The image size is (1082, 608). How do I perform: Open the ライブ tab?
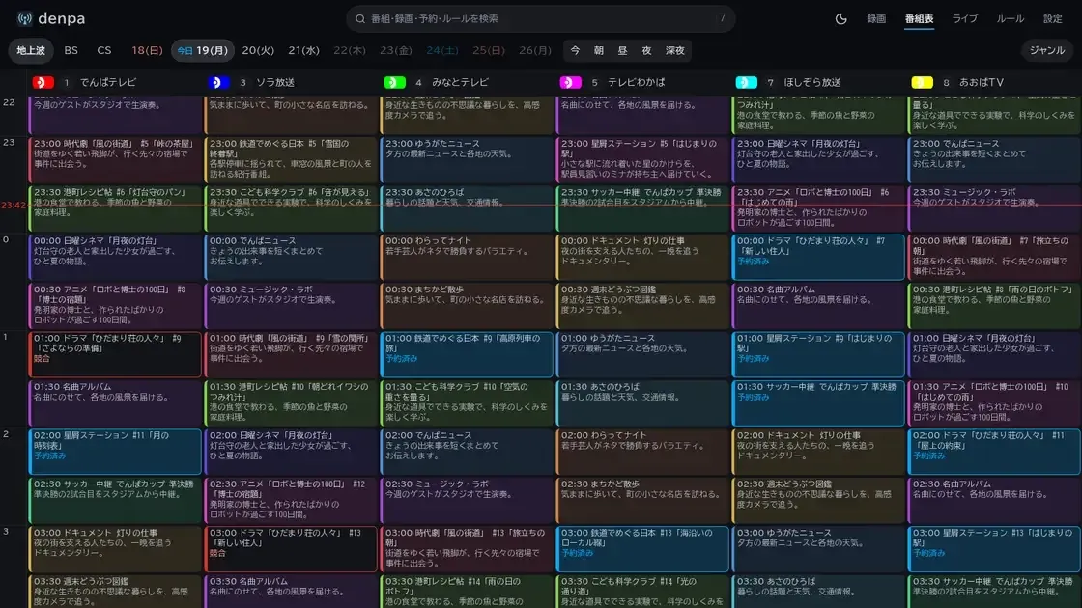pos(965,18)
